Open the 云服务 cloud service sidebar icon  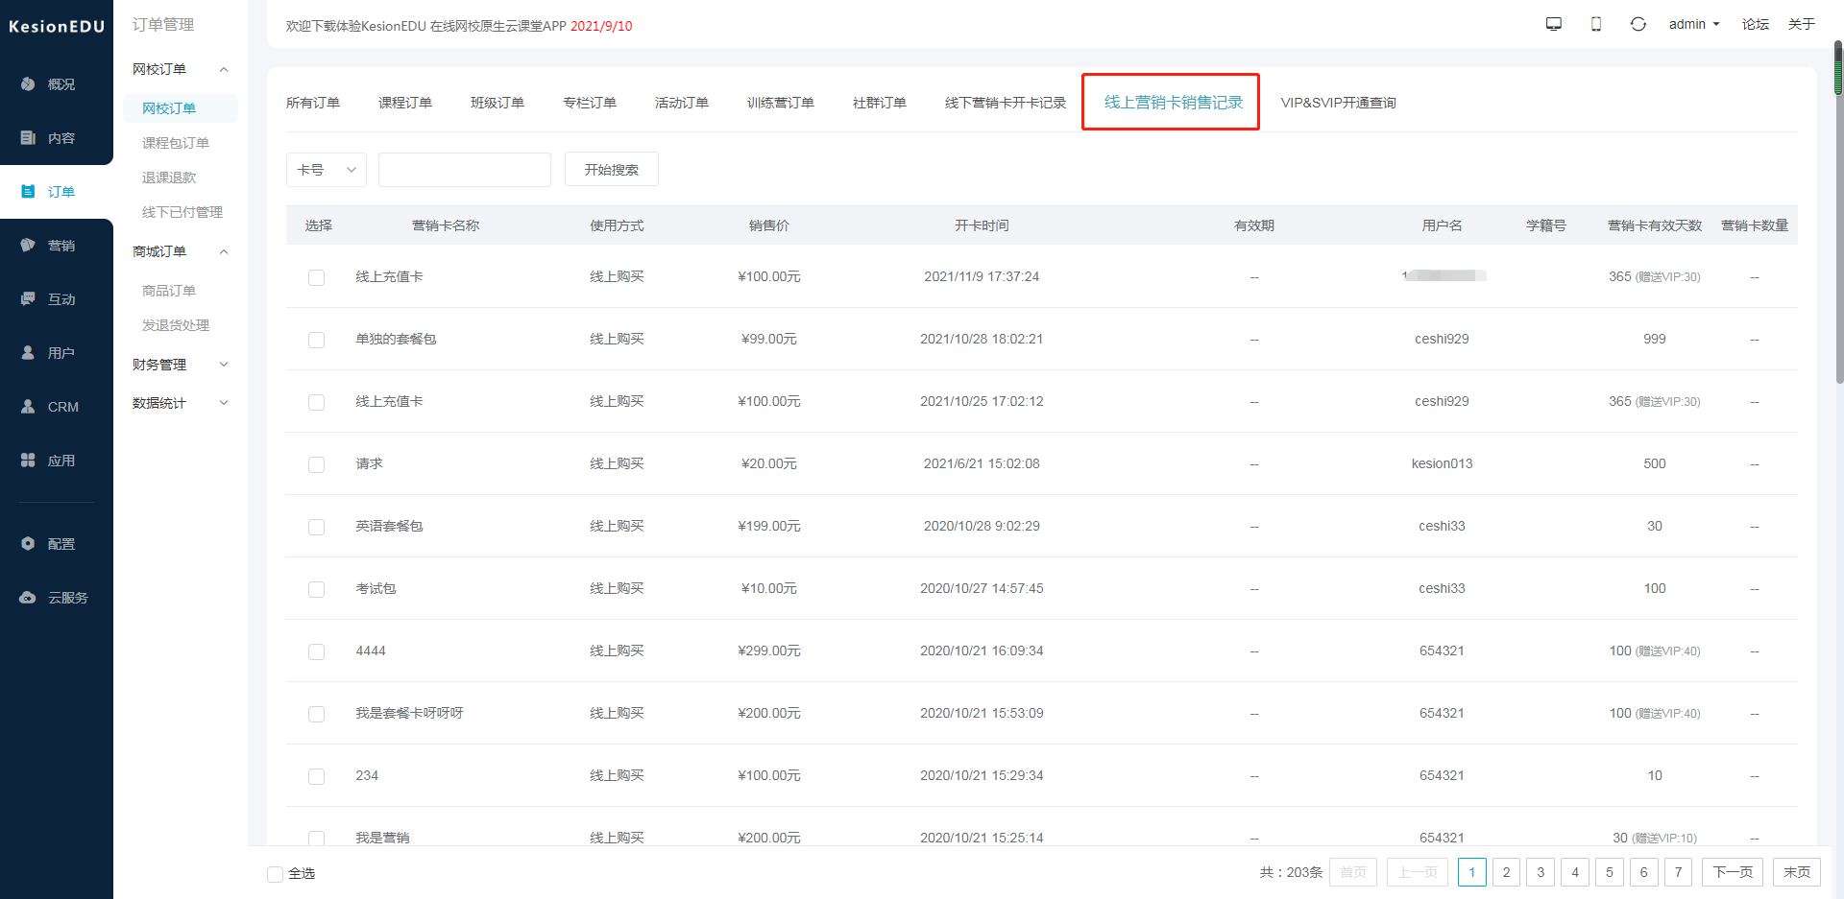28,598
